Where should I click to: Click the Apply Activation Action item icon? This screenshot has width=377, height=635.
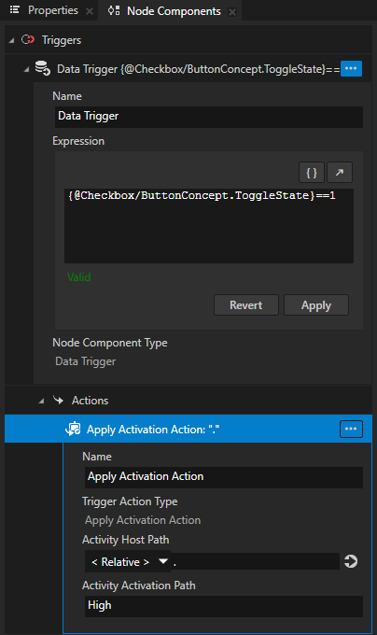73,429
